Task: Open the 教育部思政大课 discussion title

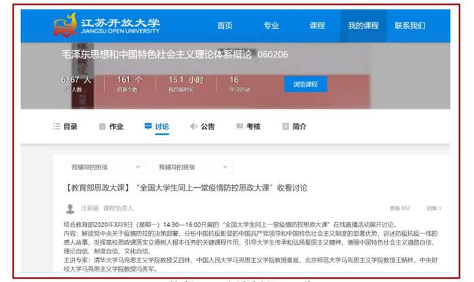Action: coord(186,188)
